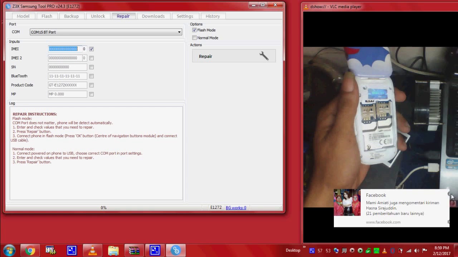The width and height of the screenshot is (458, 257).
Task: Switch to the Downloads tab
Action: (153, 16)
